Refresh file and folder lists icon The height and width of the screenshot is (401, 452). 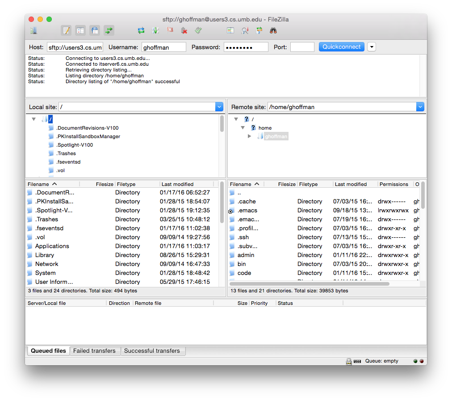(x=141, y=30)
